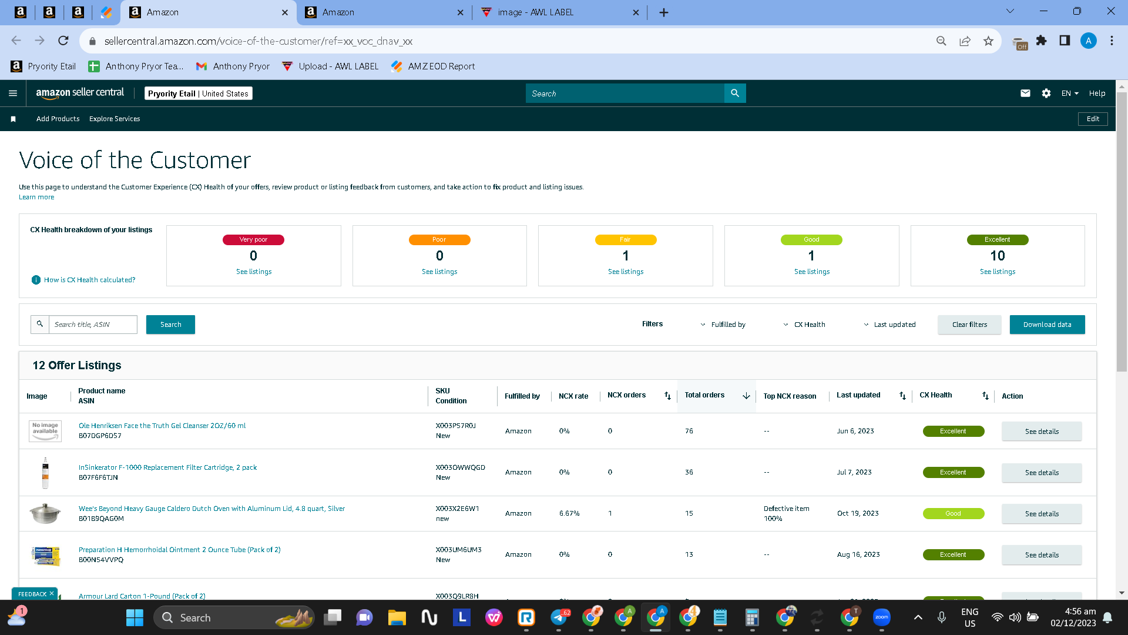The width and height of the screenshot is (1128, 635).
Task: Close the FEEDBACK widget
Action: click(52, 594)
